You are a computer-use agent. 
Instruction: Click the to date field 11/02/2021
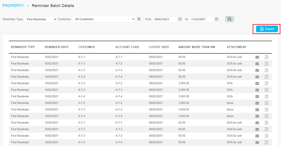(201, 19)
